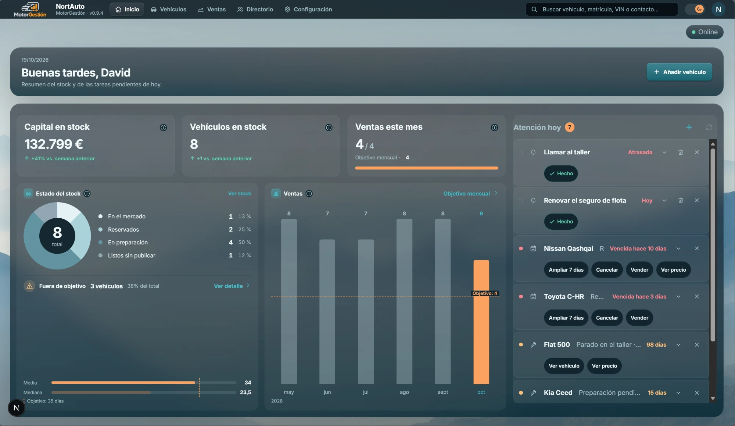Open the user avatar N menu
This screenshot has height=426, width=735.
tap(718, 9)
